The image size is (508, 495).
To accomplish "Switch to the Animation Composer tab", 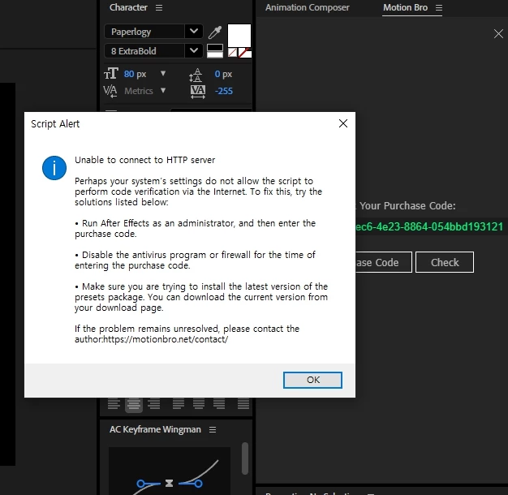I will 307,7.
